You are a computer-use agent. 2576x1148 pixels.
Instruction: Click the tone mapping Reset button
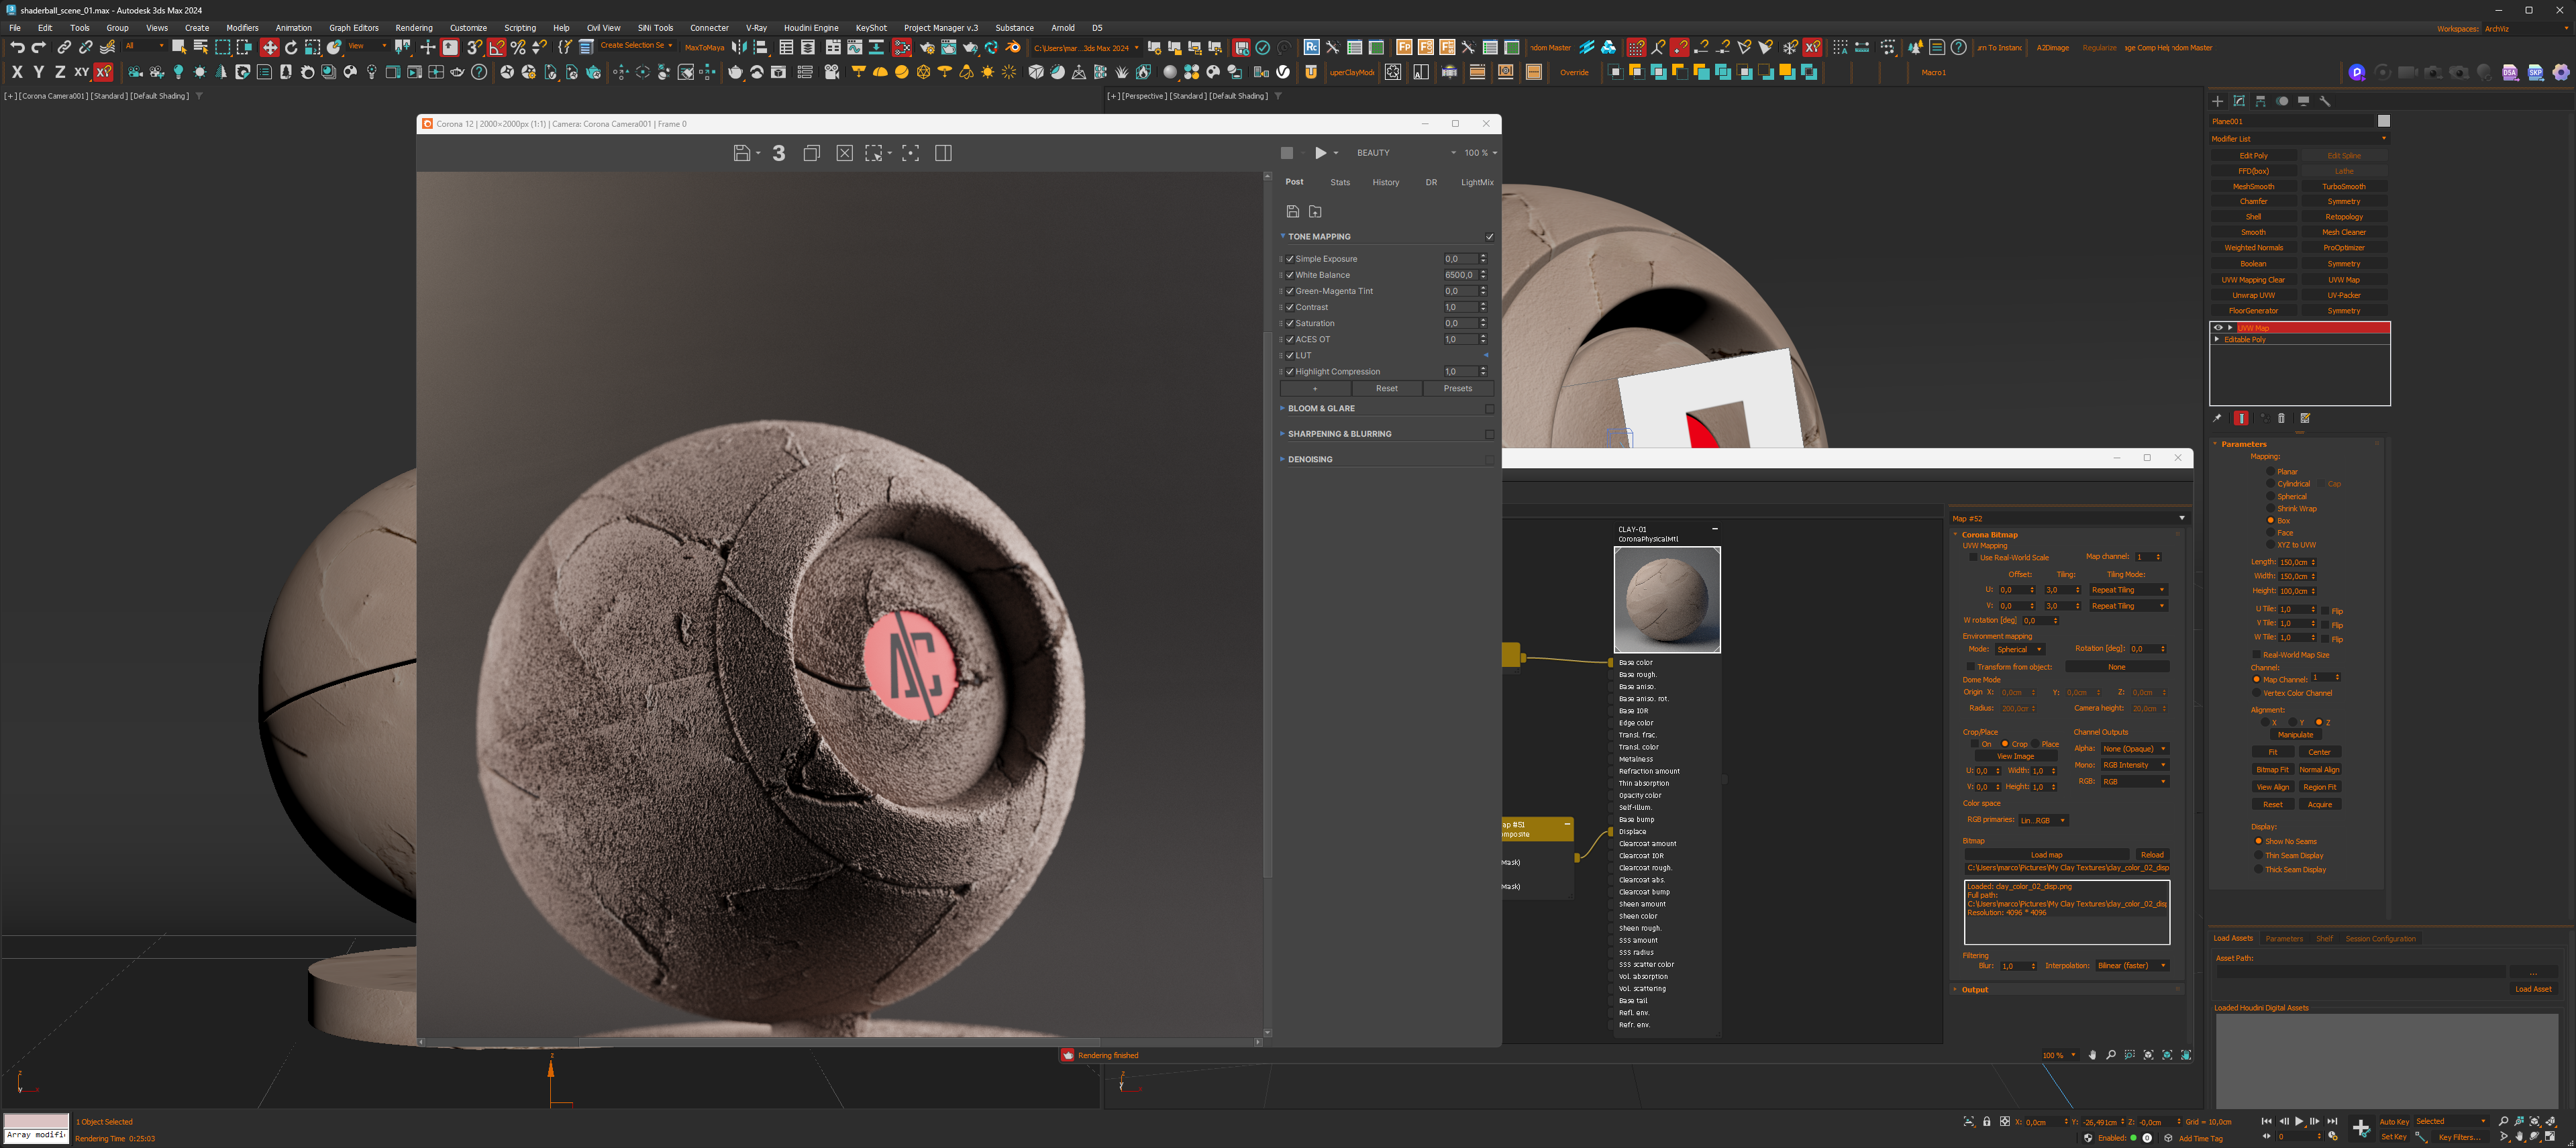[x=1386, y=388]
